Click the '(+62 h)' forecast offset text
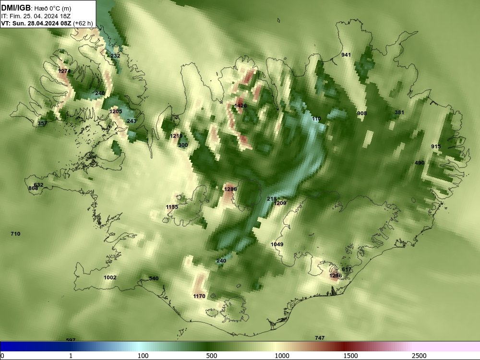This screenshot has width=480, height=360. point(83,23)
